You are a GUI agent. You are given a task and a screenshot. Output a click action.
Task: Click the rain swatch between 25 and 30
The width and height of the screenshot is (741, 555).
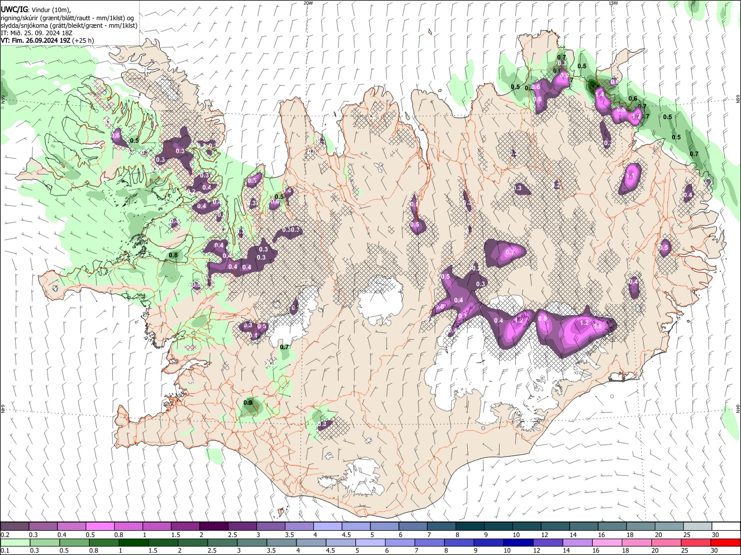pos(695,543)
